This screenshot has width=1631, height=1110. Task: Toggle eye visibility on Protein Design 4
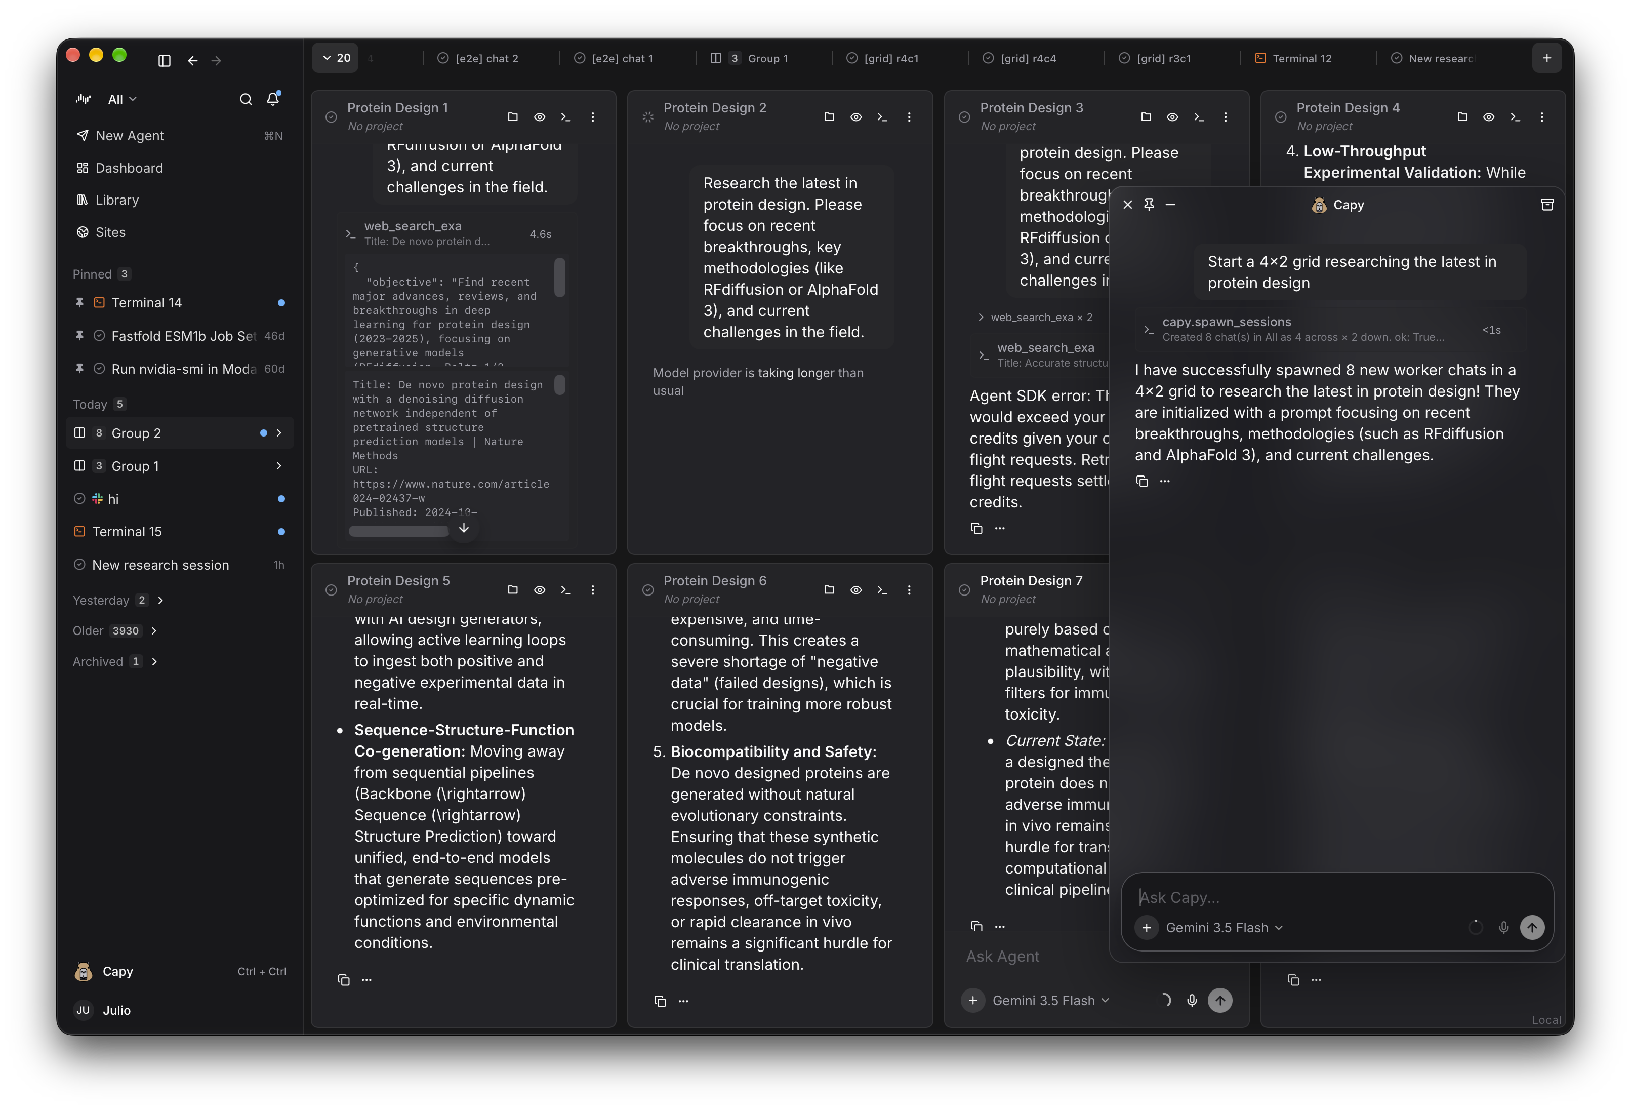pos(1489,116)
